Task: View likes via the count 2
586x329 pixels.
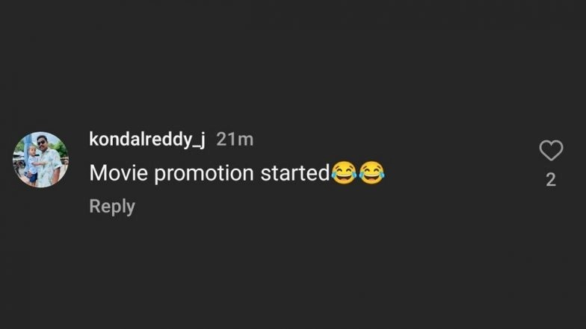Action: [551, 180]
